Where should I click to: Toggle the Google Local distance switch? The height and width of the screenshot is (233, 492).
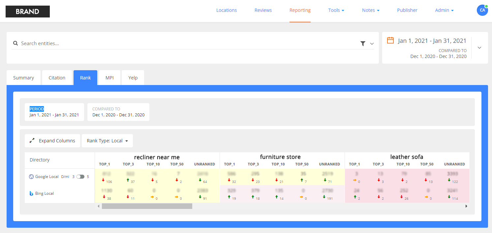[80, 177]
